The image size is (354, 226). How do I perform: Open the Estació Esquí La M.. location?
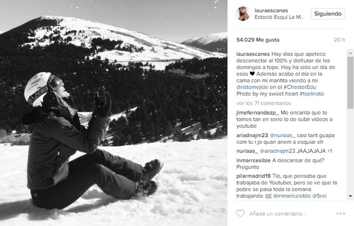tap(279, 17)
